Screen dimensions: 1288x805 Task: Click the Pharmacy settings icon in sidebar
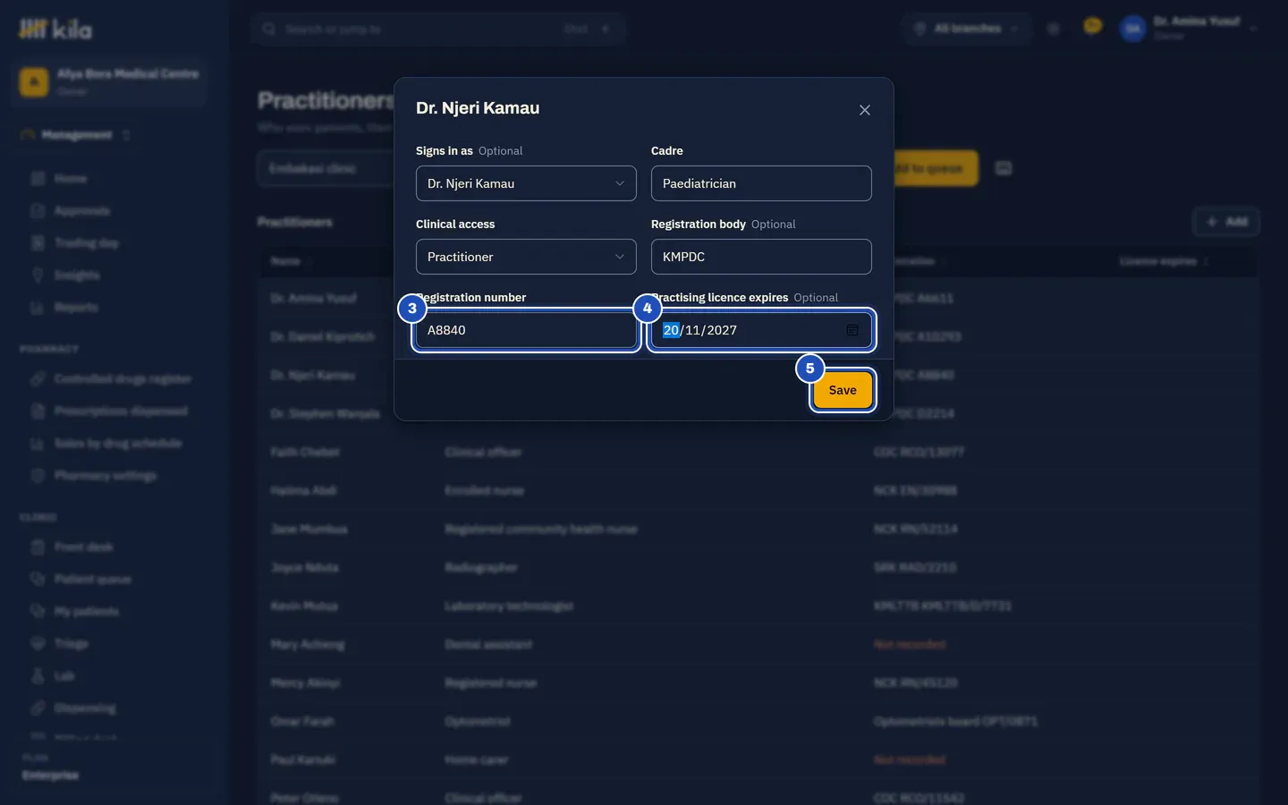click(38, 476)
